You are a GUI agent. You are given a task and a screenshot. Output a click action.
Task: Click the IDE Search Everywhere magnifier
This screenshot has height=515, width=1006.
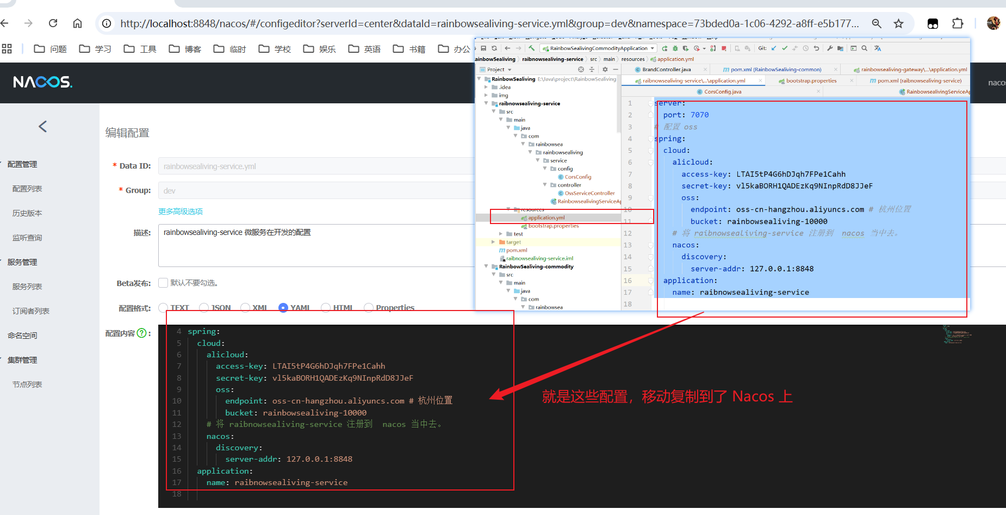pyautogui.click(x=864, y=48)
